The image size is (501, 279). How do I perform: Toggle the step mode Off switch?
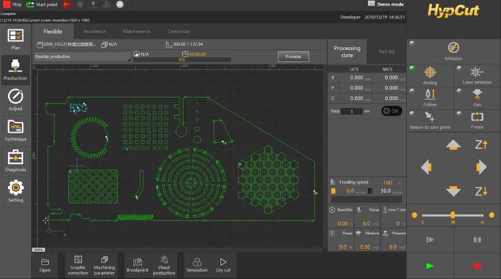click(391, 111)
